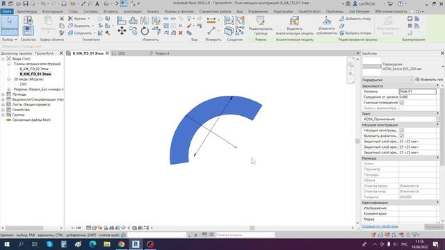Click Edit Boundary (Редактировать границу)
This screenshot has height=250, width=445.
tap(261, 26)
